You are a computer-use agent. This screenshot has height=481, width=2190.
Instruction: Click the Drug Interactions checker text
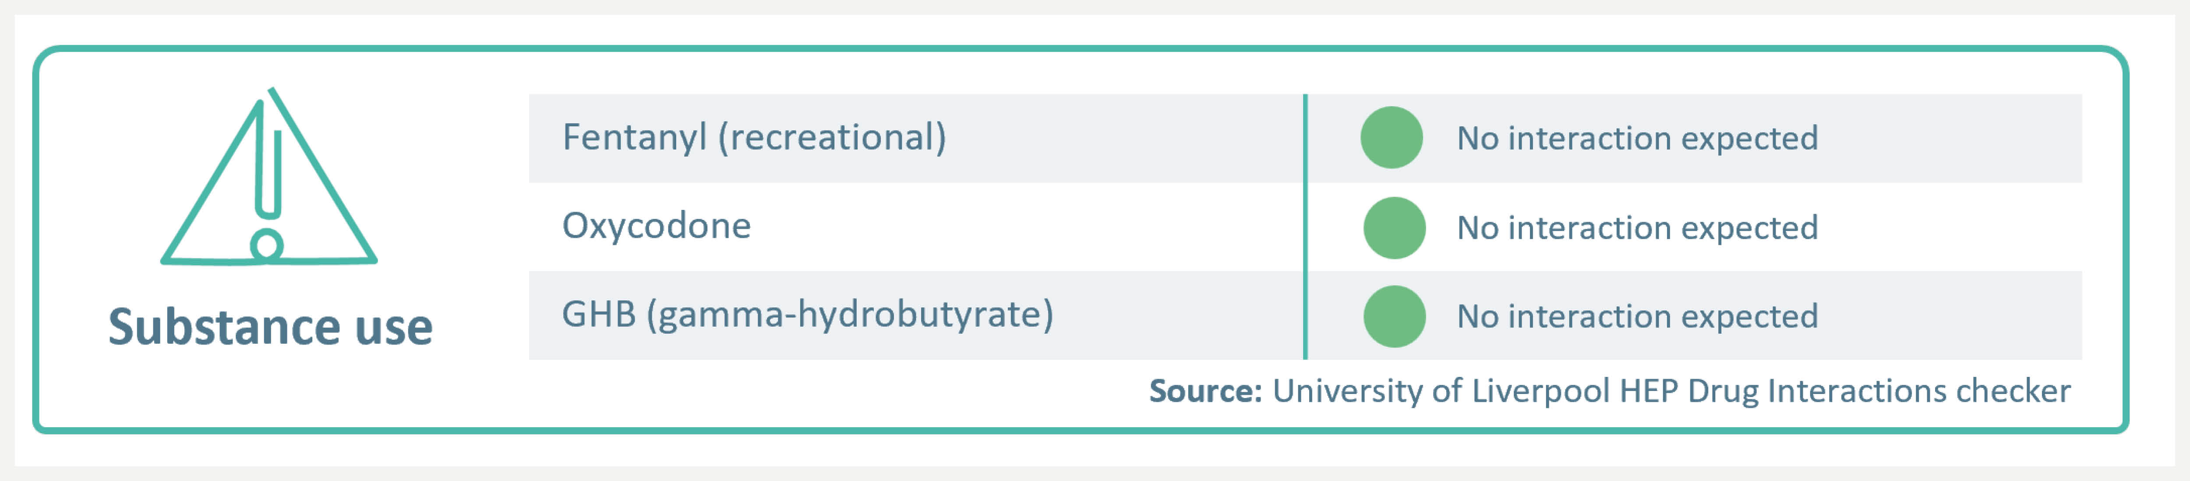tap(1879, 391)
